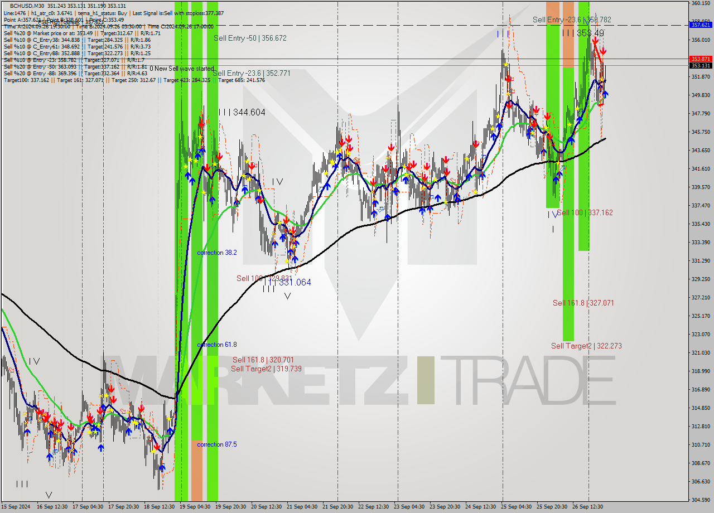Select the 'correction 61.8' label
Viewport: 714px width, 513px height.
tap(217, 345)
